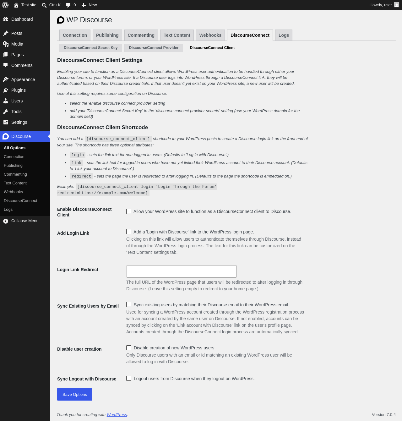Select the Commenting tab
The width and height of the screenshot is (402, 421).
tap(141, 35)
